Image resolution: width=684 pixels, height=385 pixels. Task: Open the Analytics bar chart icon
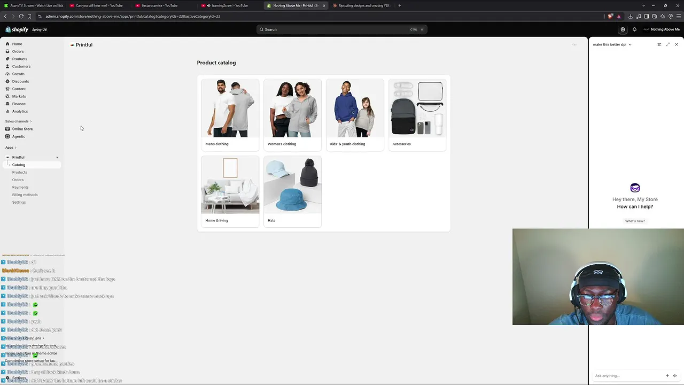[7, 111]
